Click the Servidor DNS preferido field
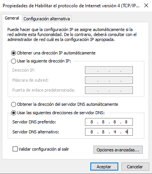The image size is (152, 174). pyautogui.click(x=109, y=122)
